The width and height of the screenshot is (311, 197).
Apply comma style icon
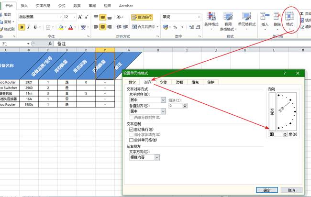tap(182, 27)
